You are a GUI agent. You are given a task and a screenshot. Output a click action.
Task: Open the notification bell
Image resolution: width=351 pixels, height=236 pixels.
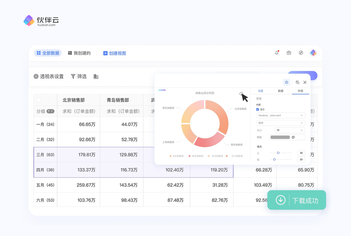click(277, 53)
